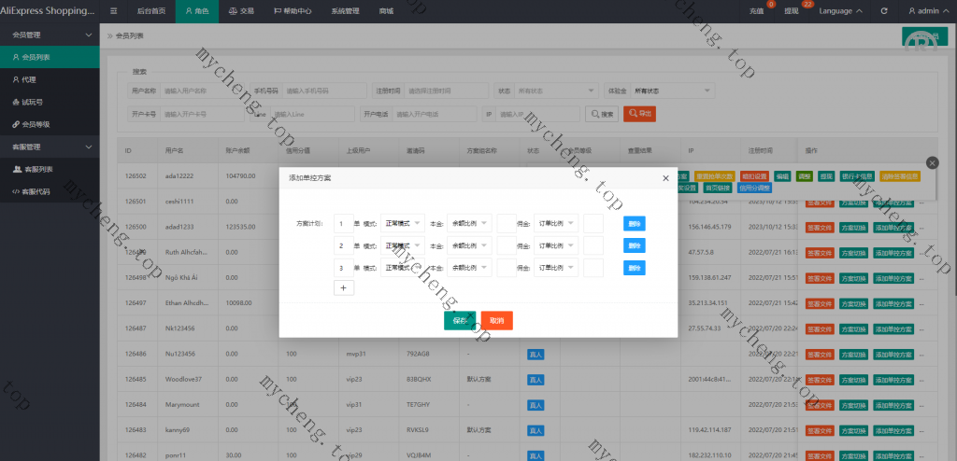Screen dimensions: 957x461
Task: Open the 系统管理 top menu
Action: pyautogui.click(x=345, y=11)
